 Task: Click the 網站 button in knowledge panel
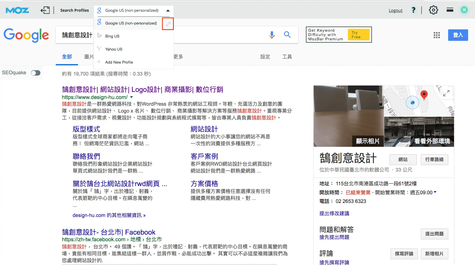click(x=403, y=160)
